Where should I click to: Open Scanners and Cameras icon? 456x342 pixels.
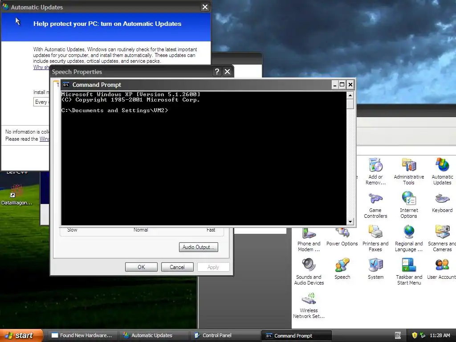[x=442, y=239]
